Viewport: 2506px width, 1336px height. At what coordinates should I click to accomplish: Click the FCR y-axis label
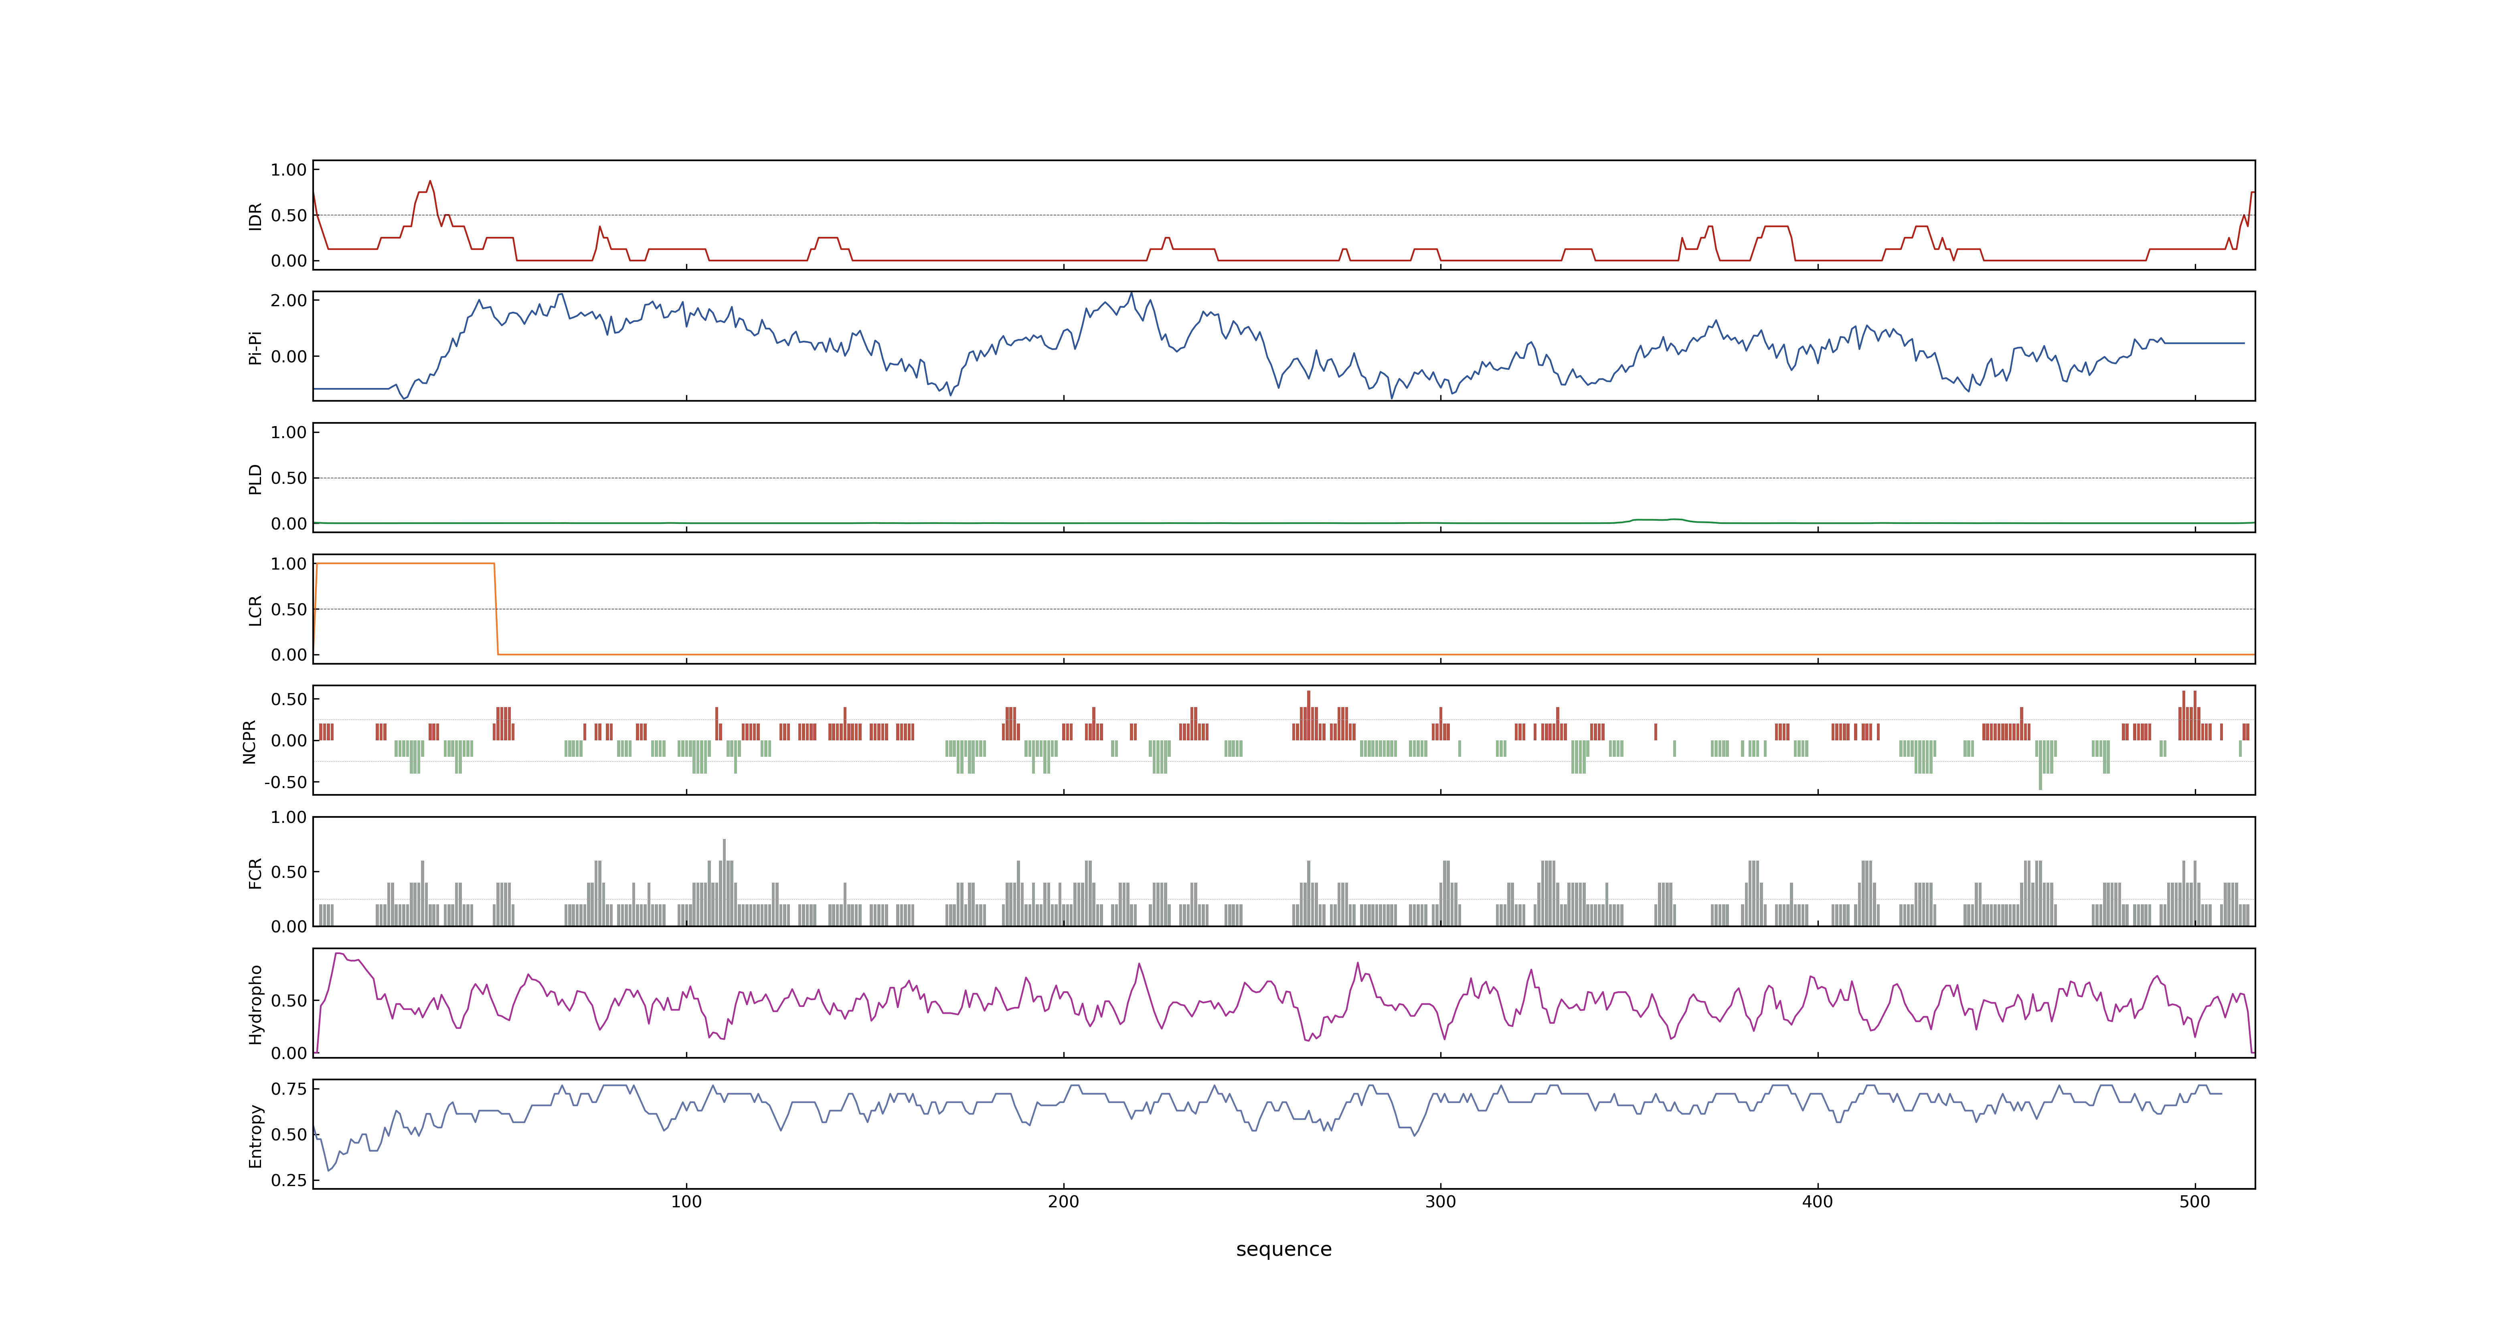click(255, 872)
